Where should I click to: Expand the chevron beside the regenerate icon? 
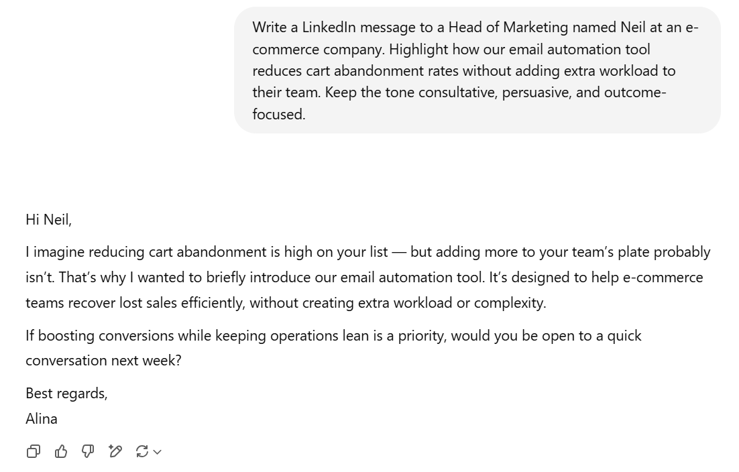158,452
